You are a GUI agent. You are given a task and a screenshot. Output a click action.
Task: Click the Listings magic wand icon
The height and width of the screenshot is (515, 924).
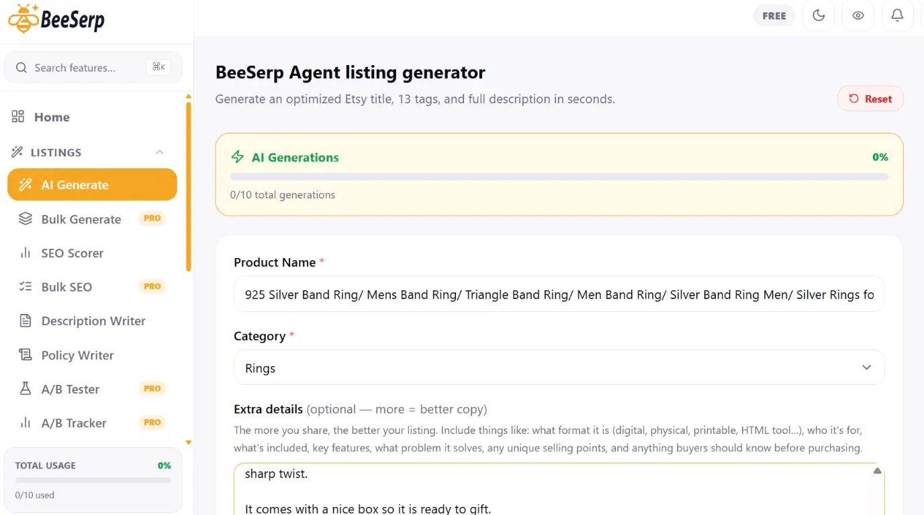[17, 152]
